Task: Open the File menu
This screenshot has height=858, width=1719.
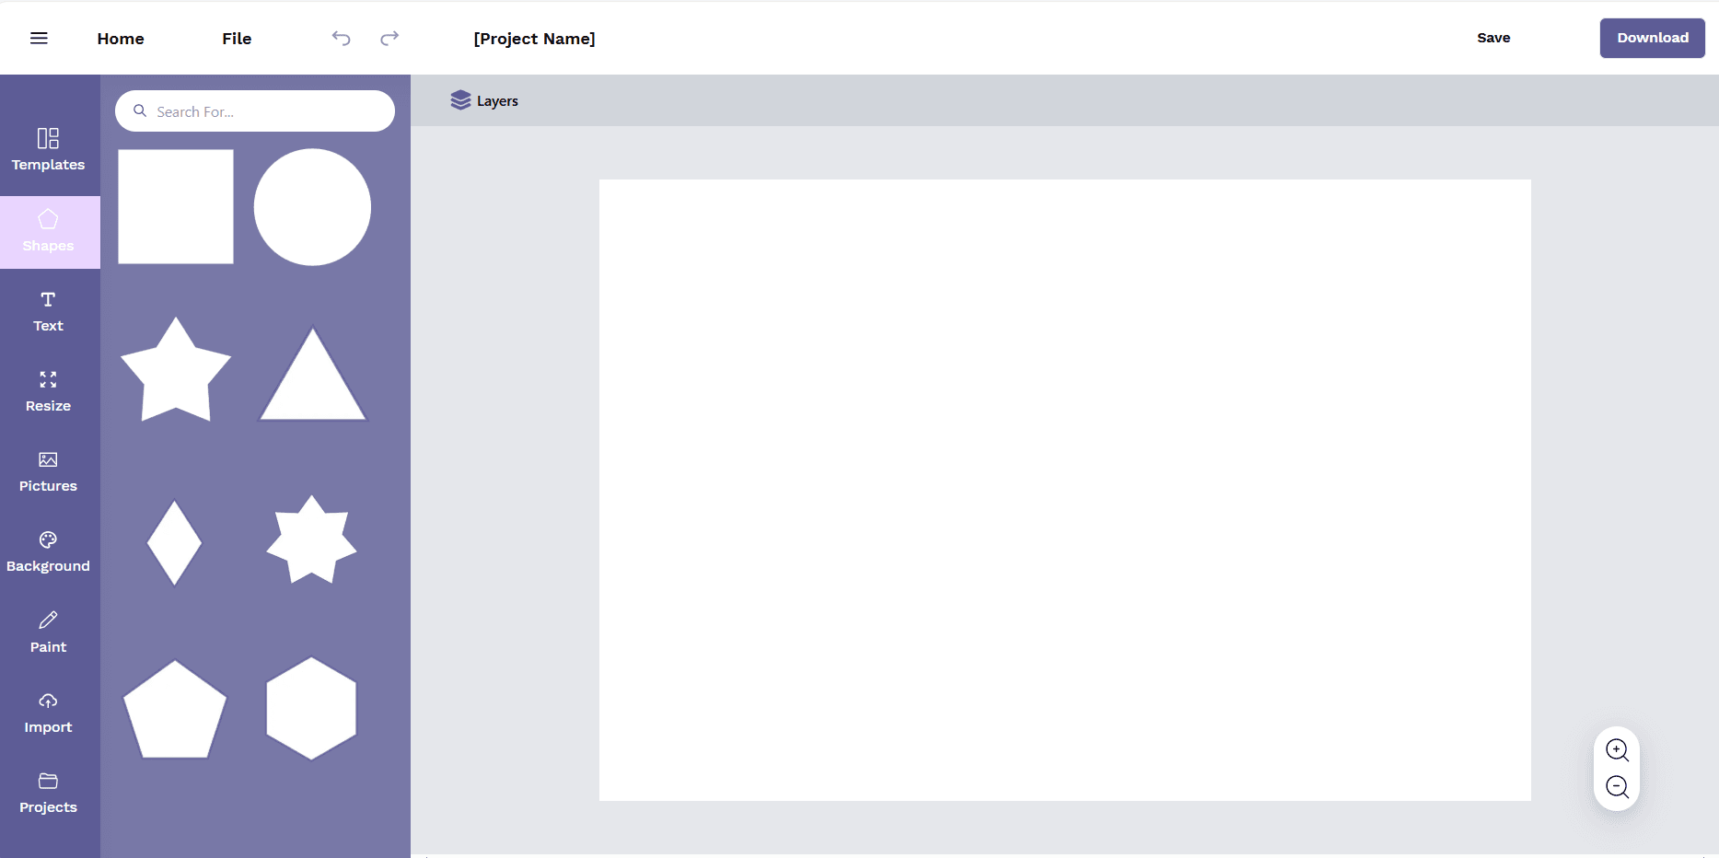Action: (x=237, y=39)
